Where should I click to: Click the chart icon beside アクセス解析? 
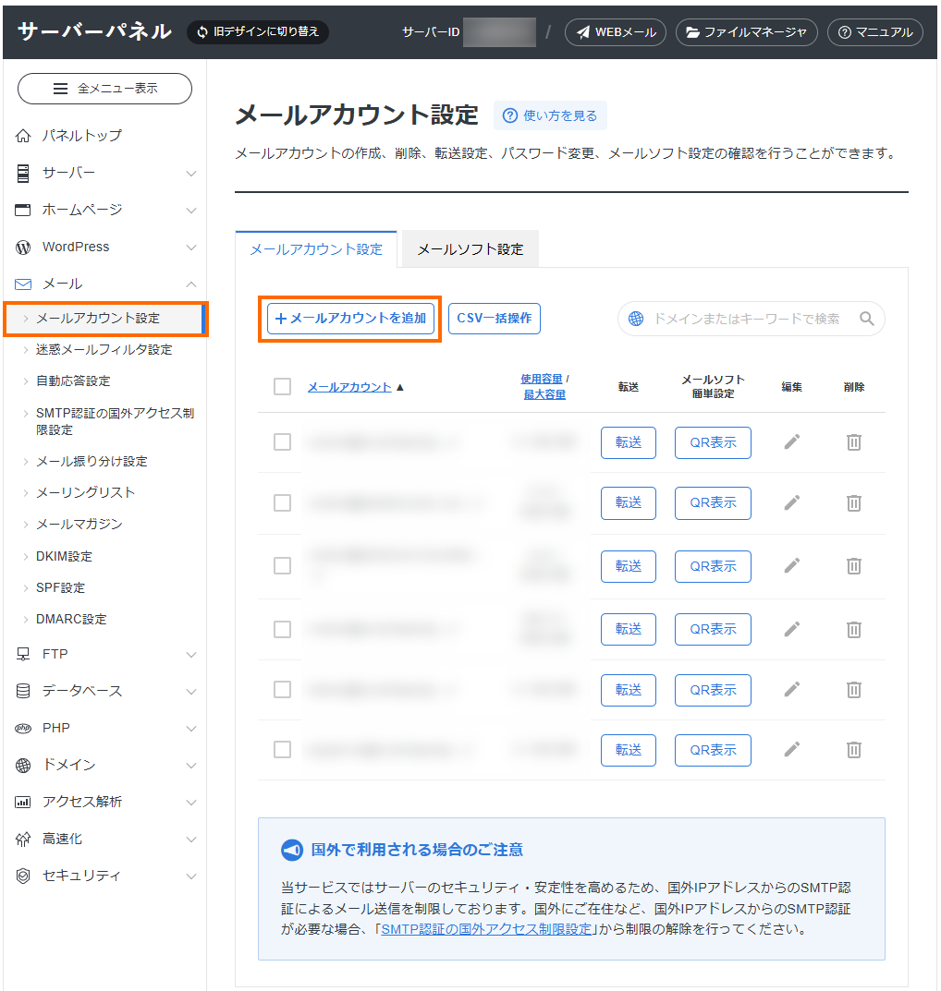pyautogui.click(x=23, y=802)
